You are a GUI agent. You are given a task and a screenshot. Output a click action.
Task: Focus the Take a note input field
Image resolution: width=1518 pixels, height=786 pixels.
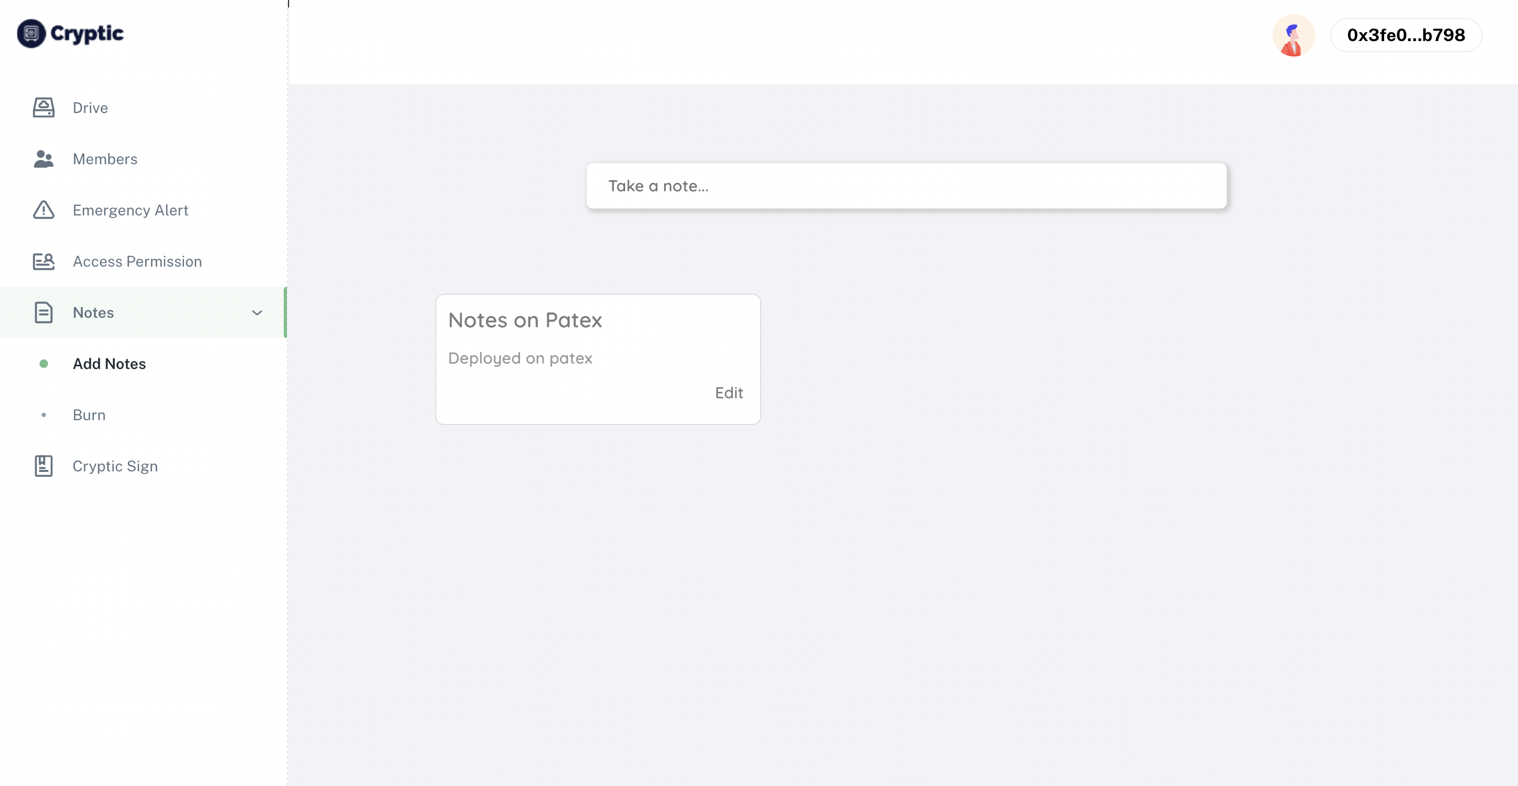pyautogui.click(x=906, y=186)
